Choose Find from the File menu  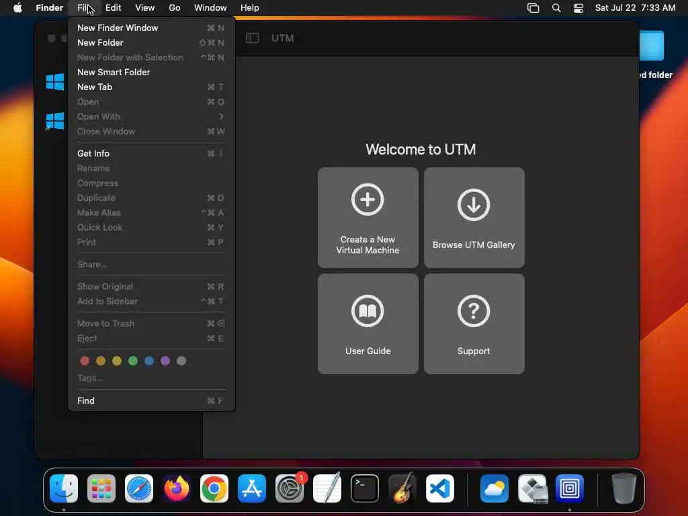pyautogui.click(x=151, y=400)
